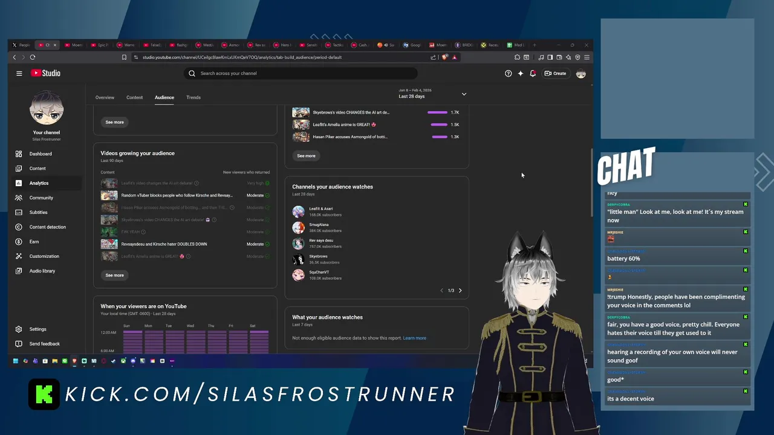This screenshot has height=435, width=774.
Task: Open the Last 28 days date range dropdown
Action: pos(432,94)
